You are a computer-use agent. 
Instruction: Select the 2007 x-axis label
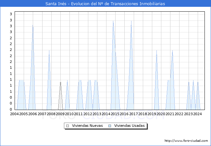click(42, 114)
